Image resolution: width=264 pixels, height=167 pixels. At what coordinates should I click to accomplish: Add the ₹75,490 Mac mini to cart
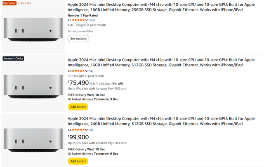(78, 107)
